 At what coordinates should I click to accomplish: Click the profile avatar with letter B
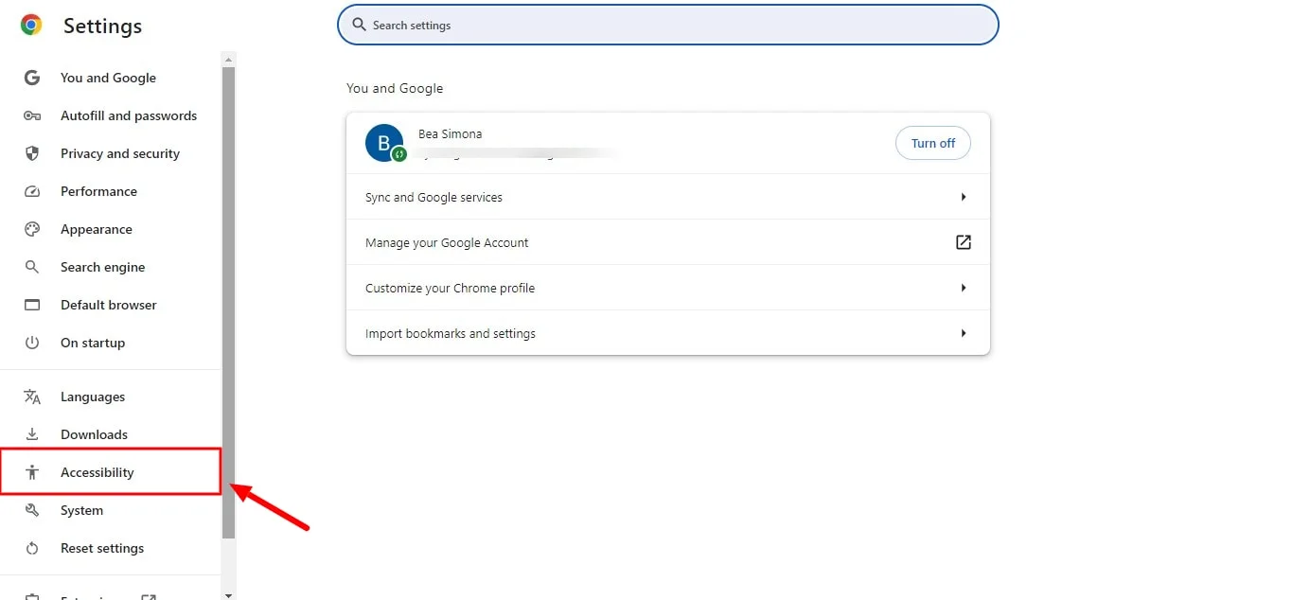pyautogui.click(x=384, y=143)
